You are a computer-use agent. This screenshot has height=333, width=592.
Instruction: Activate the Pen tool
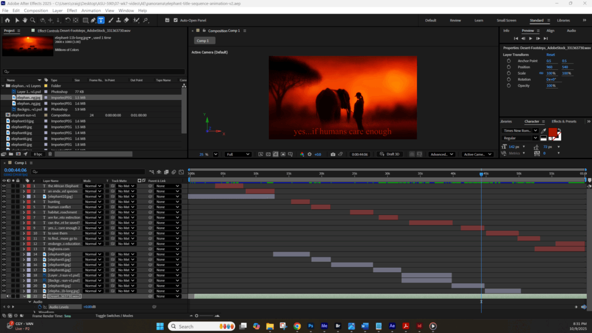coord(92,20)
